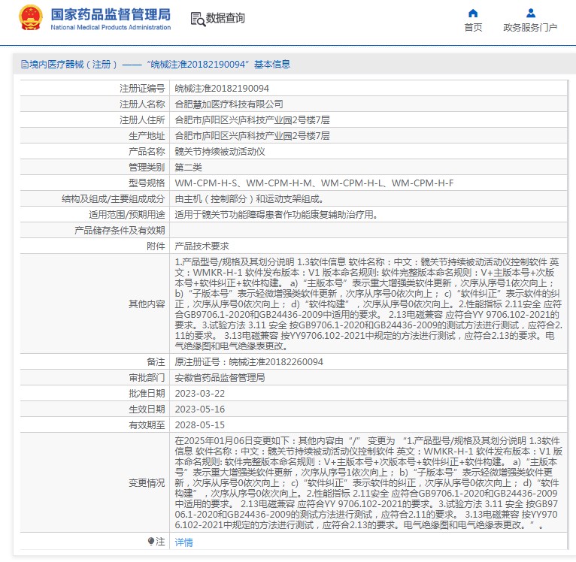The height and width of the screenshot is (562, 576).
Task: Click registration number 皖械注准20182190094 value
Action: click(x=221, y=88)
